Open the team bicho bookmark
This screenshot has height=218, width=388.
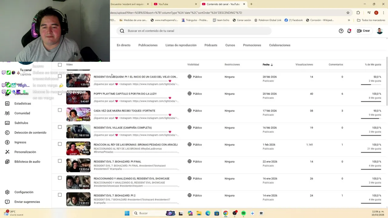coord(221,20)
